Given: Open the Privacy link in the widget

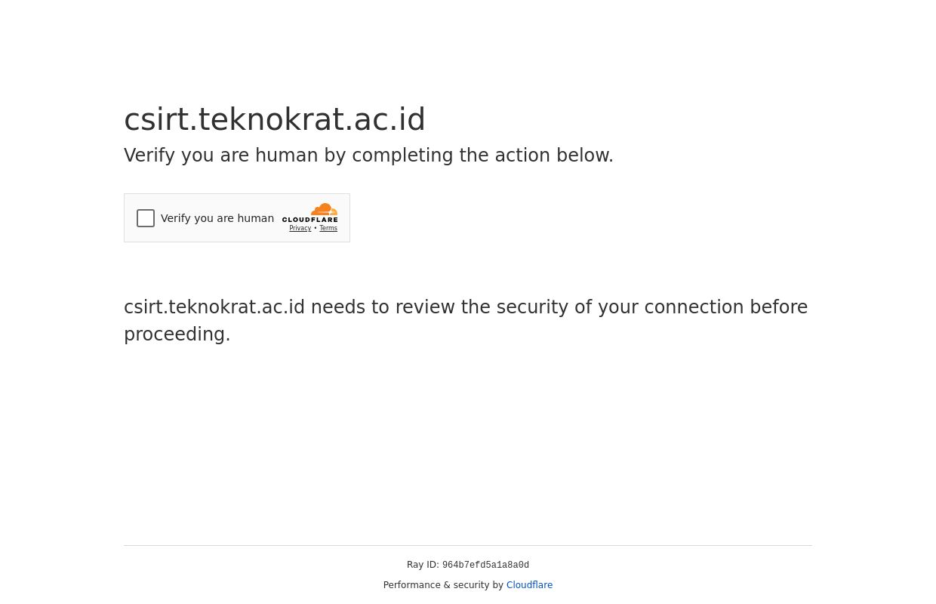Looking at the screenshot, I should click(300, 229).
